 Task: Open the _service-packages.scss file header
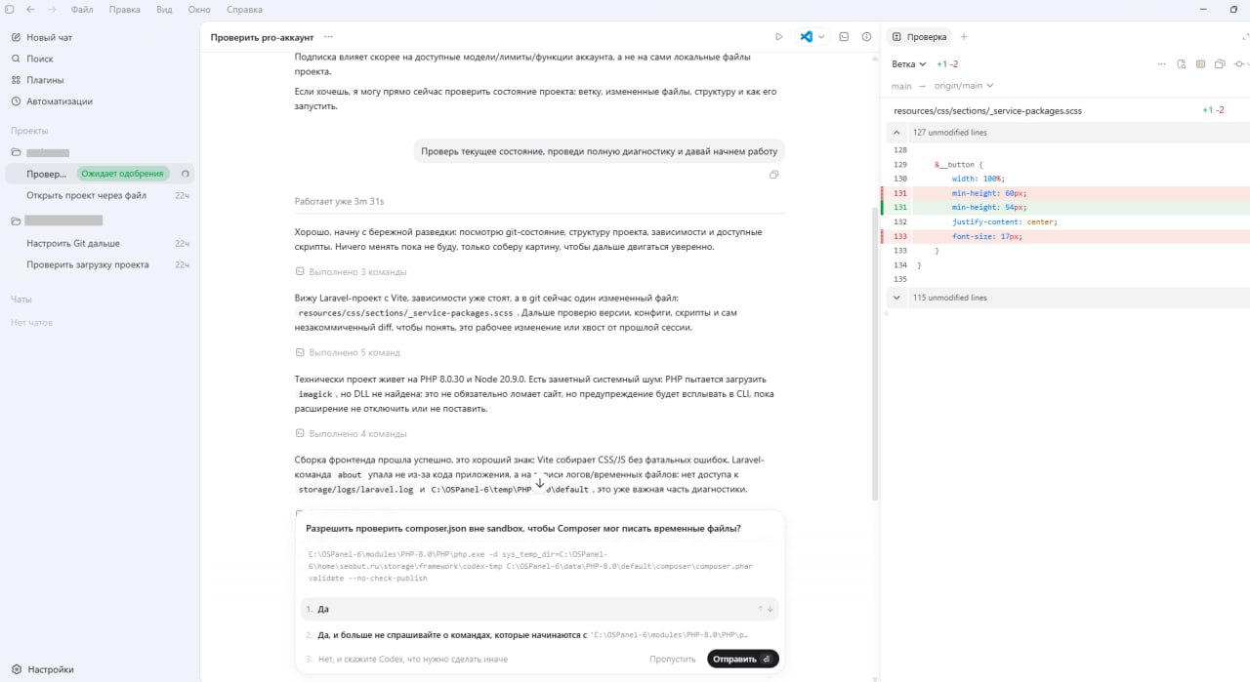987,111
